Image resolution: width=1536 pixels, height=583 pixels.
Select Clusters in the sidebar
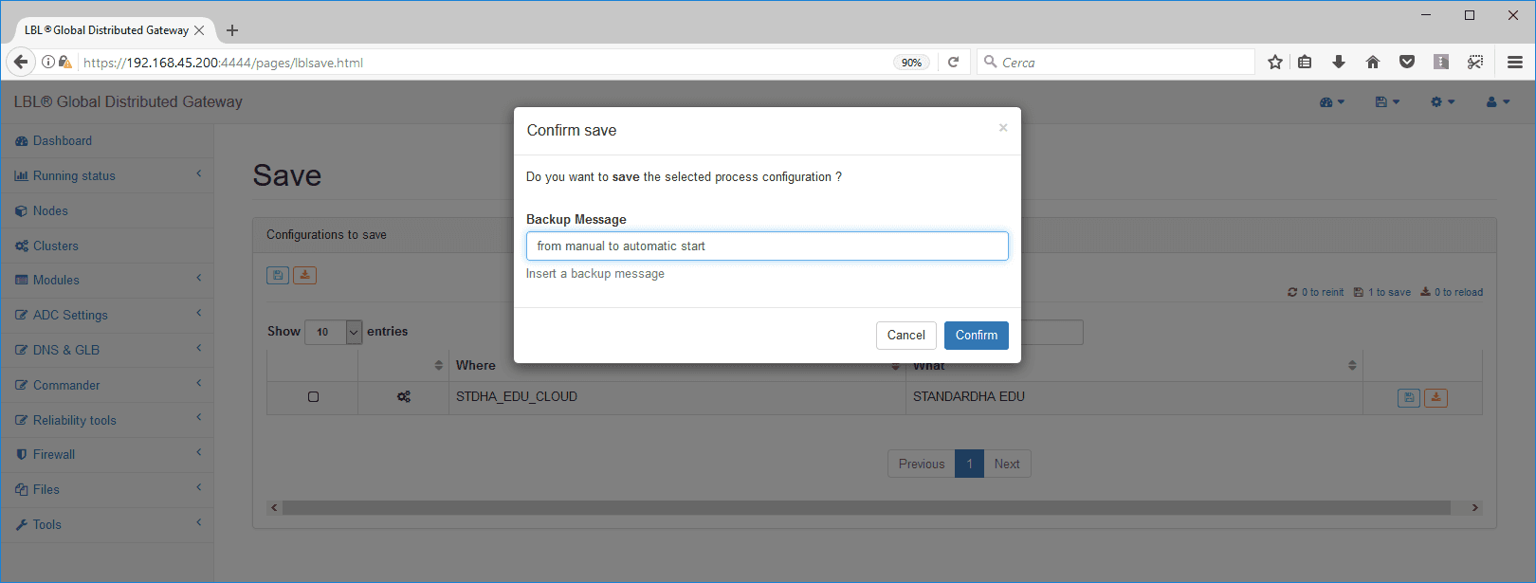pyautogui.click(x=56, y=246)
